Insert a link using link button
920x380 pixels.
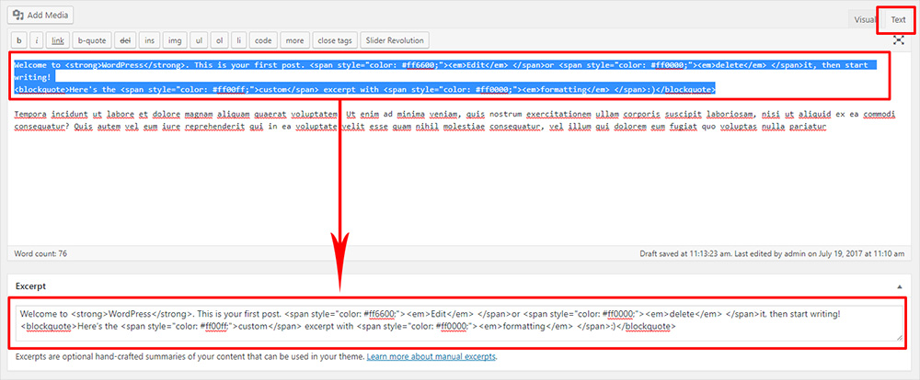[58, 40]
